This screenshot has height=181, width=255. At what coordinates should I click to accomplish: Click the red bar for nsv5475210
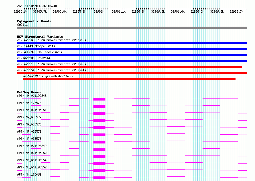coord(129,79)
